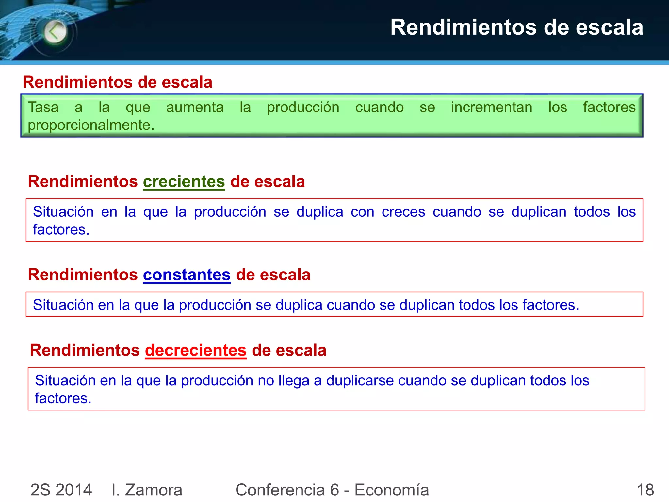Open the underlined 'constantes' link
The width and height of the screenshot is (669, 502).
click(187, 275)
